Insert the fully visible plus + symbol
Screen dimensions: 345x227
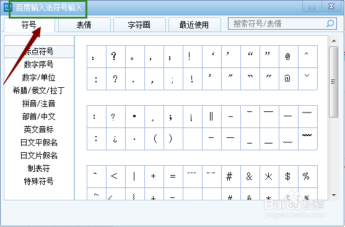click(154, 176)
